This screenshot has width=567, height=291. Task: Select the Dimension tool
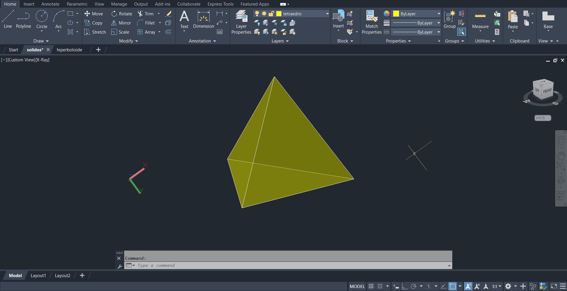pos(203,19)
